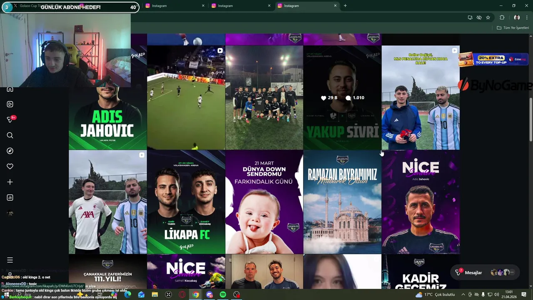Open the profile avatar in the Instagram sidebar
The height and width of the screenshot is (300, 533).
pyautogui.click(x=10, y=213)
